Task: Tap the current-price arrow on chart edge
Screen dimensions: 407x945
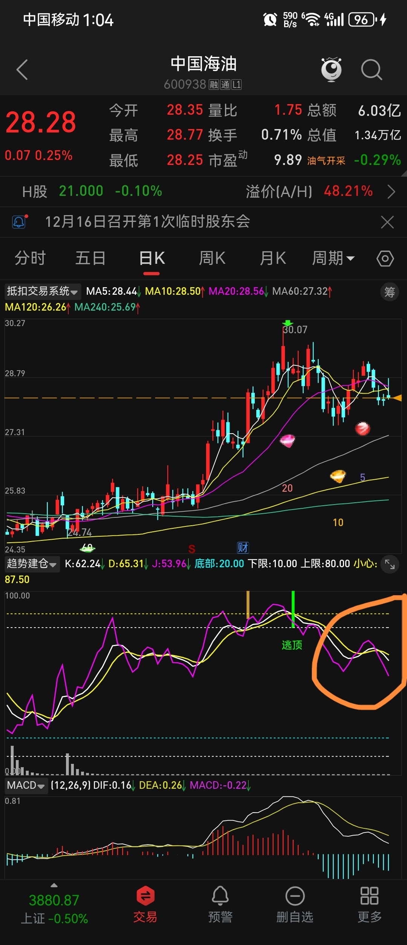Action: coord(397,398)
